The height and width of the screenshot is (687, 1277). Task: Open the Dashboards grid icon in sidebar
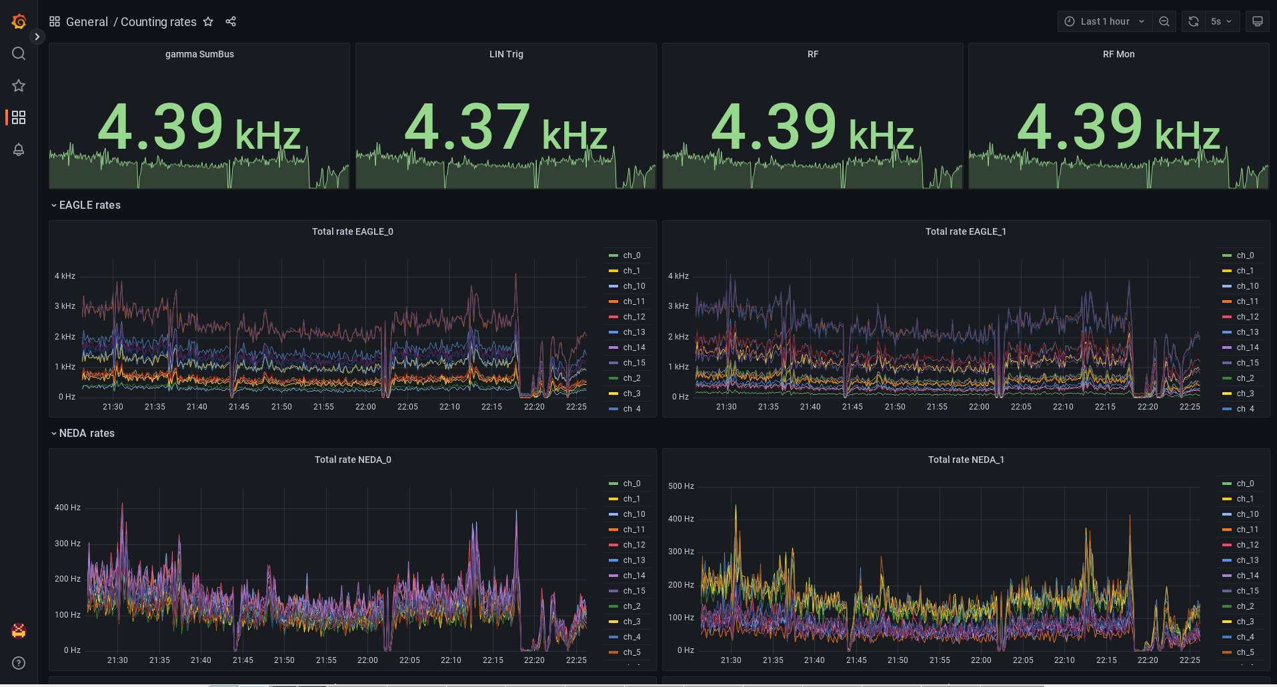click(x=18, y=117)
